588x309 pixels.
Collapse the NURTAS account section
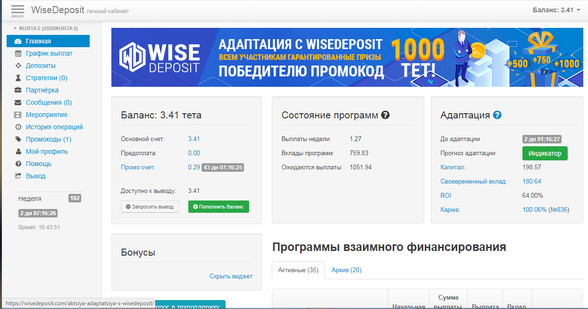point(45,28)
